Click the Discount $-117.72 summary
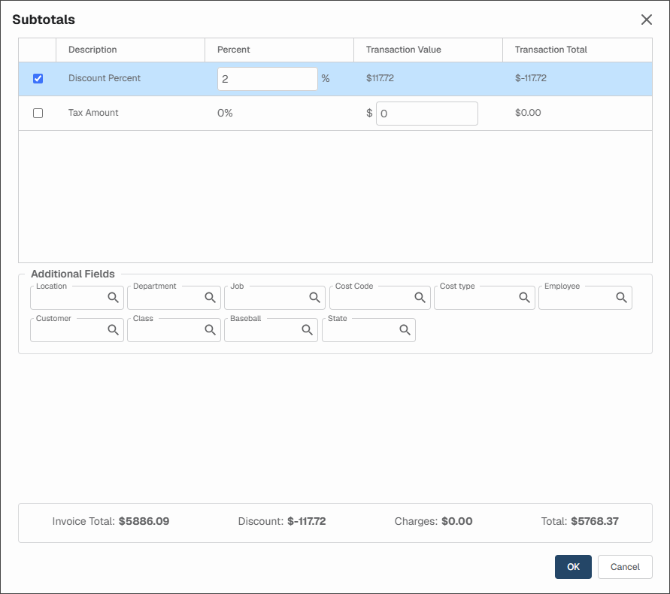670x594 pixels. 282,521
